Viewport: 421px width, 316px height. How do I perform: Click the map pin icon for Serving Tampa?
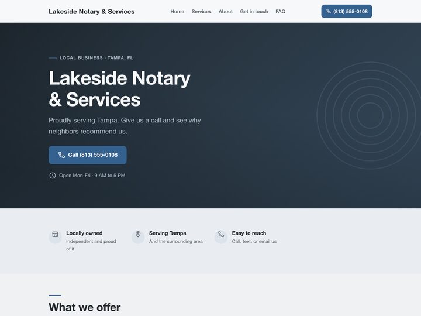138,234
